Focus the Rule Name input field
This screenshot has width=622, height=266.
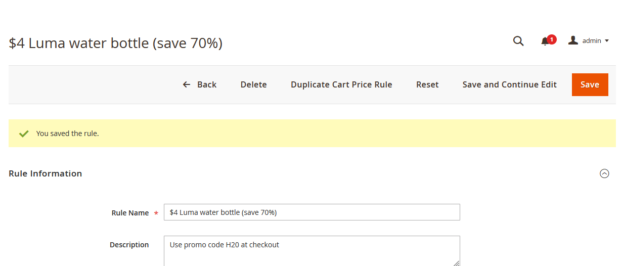pyautogui.click(x=312, y=212)
